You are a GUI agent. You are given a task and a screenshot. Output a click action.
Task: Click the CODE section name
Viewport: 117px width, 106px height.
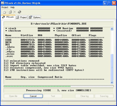tap(8, 40)
